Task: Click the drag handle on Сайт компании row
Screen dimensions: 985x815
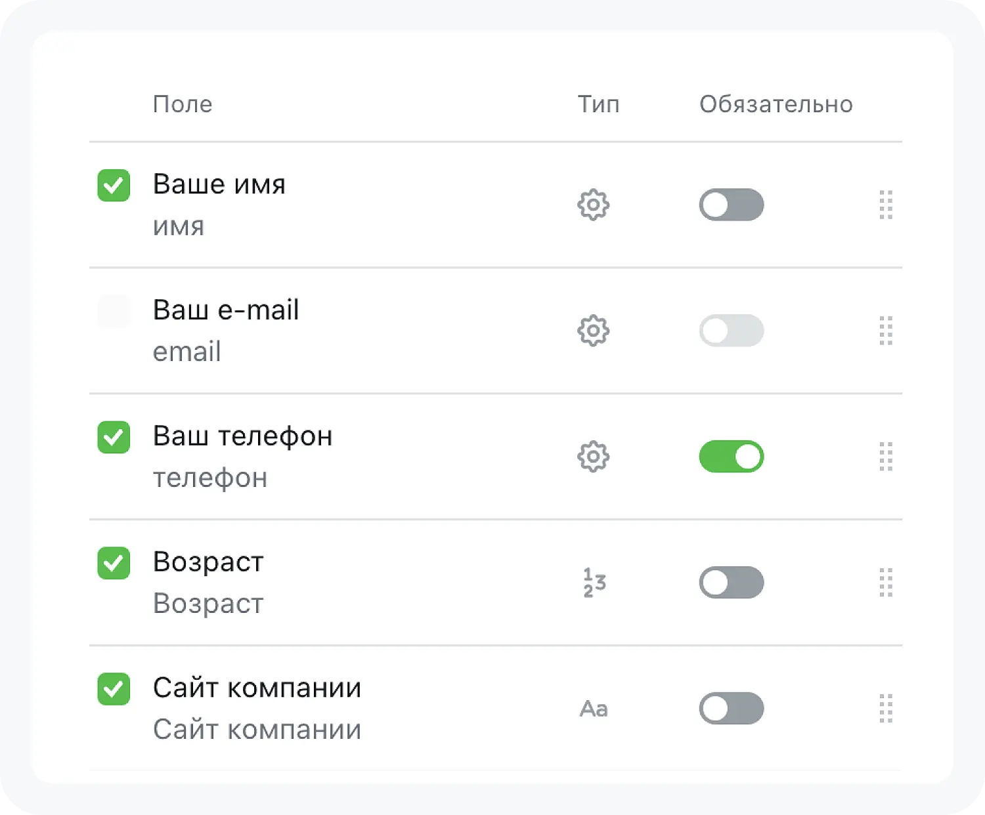Action: pyautogui.click(x=886, y=709)
